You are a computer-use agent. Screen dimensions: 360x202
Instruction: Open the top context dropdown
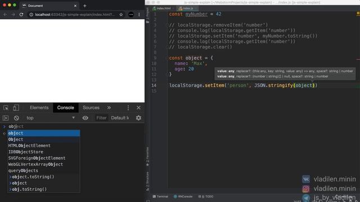point(51,118)
